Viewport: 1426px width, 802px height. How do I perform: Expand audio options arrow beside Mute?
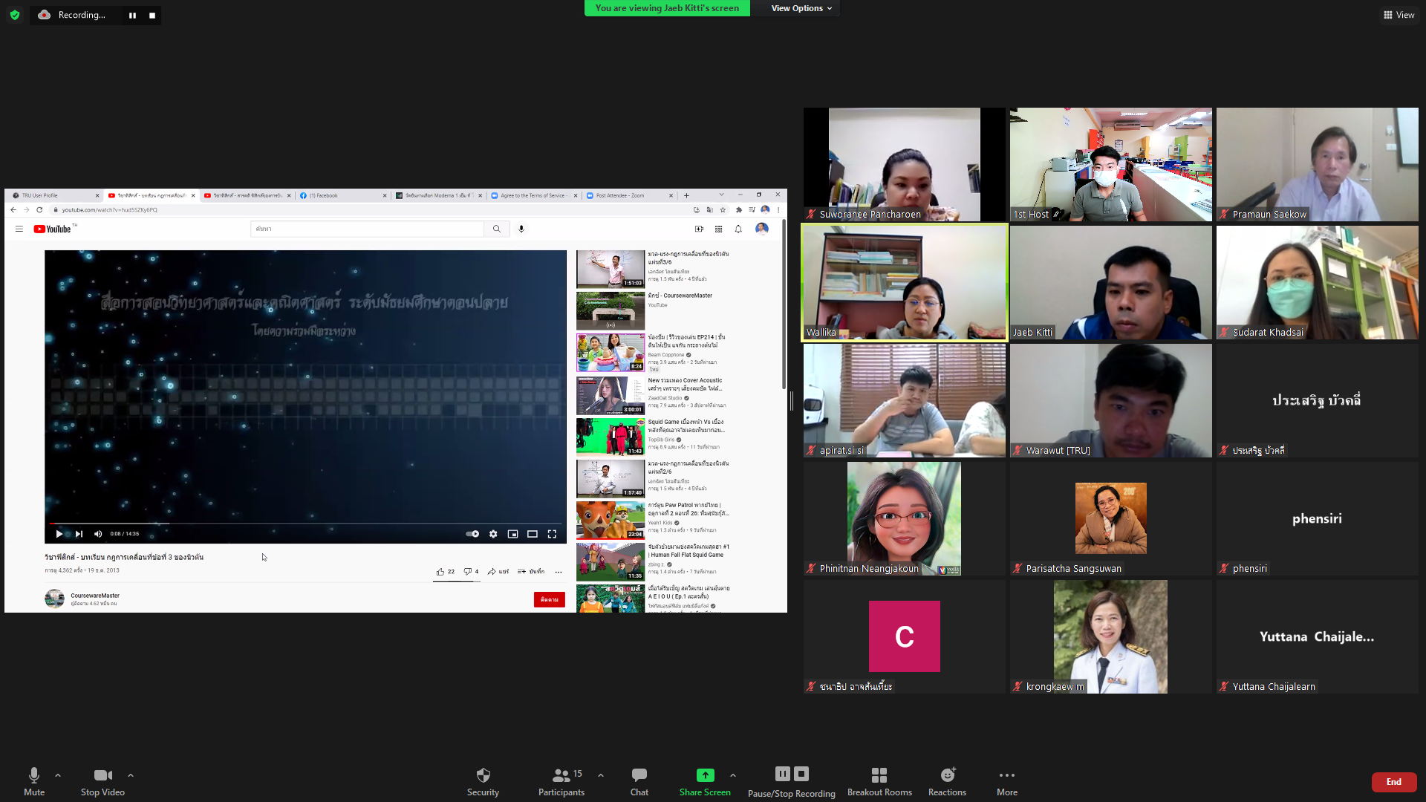tap(58, 775)
